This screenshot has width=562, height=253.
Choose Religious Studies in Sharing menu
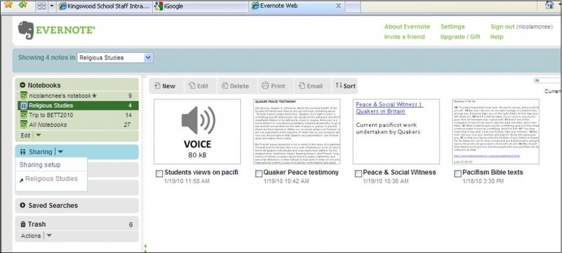pyautogui.click(x=51, y=179)
